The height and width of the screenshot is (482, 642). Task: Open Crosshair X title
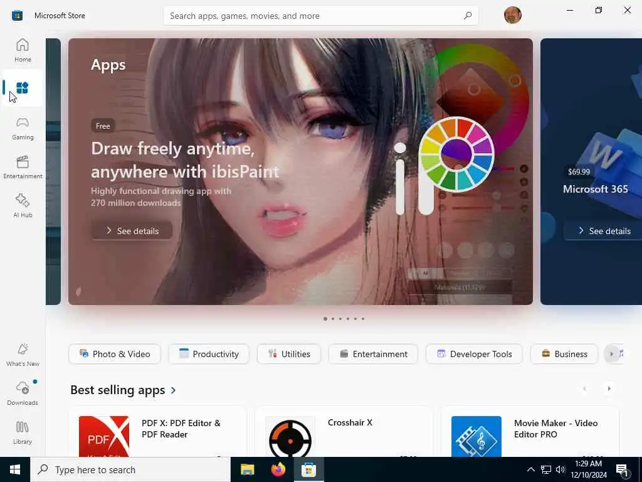tap(350, 422)
